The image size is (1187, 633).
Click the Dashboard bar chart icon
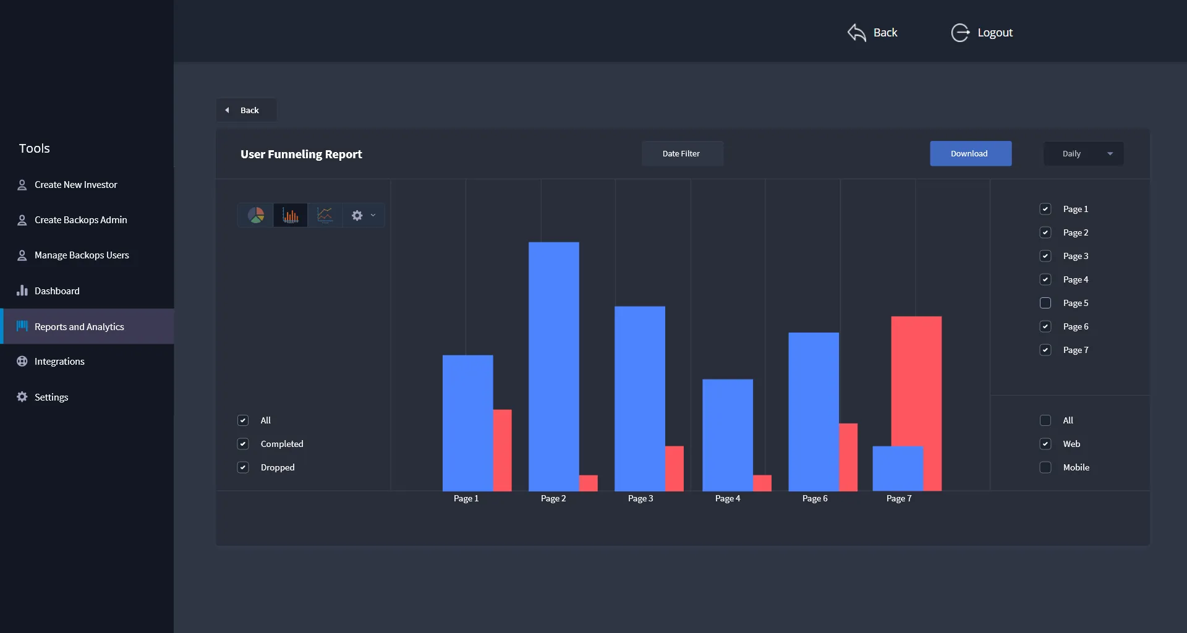coord(22,291)
